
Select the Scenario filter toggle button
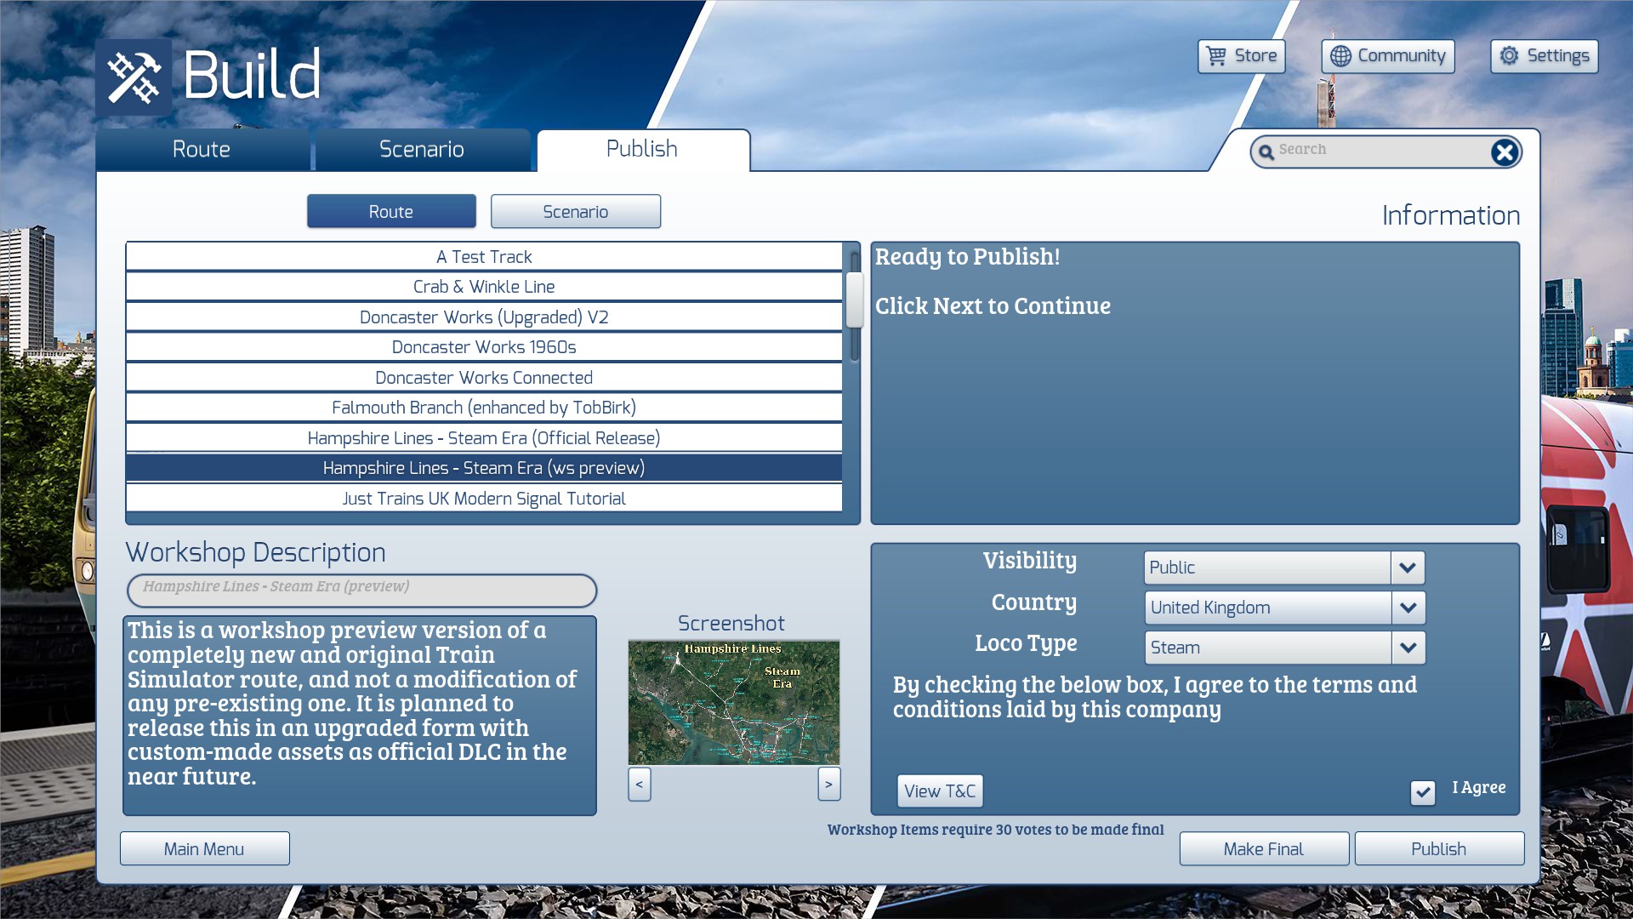coord(576,212)
